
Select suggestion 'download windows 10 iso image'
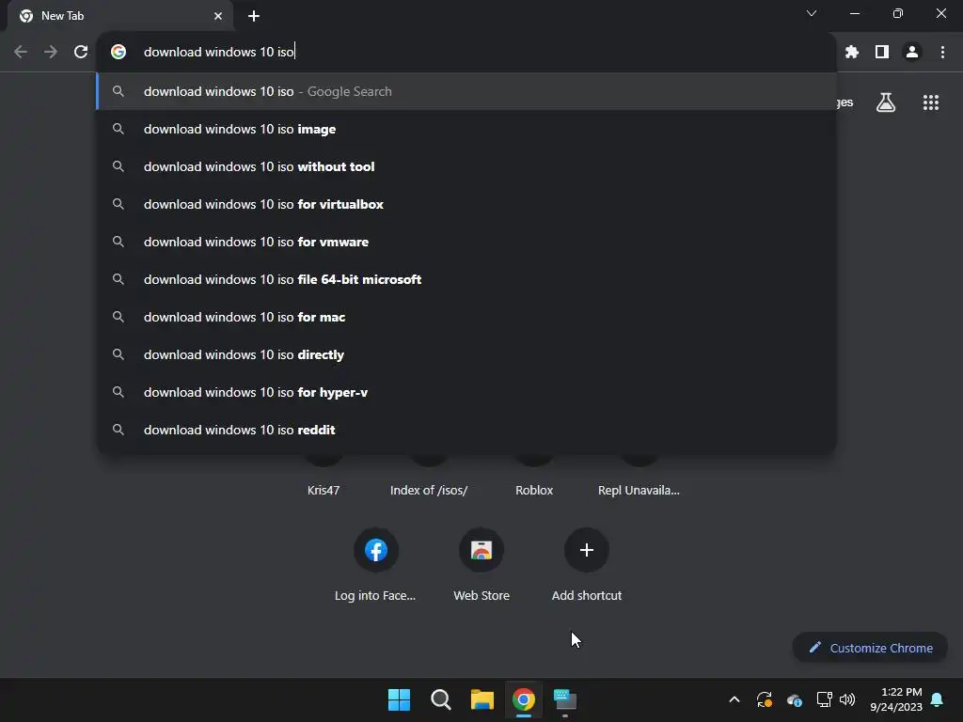[x=466, y=129]
